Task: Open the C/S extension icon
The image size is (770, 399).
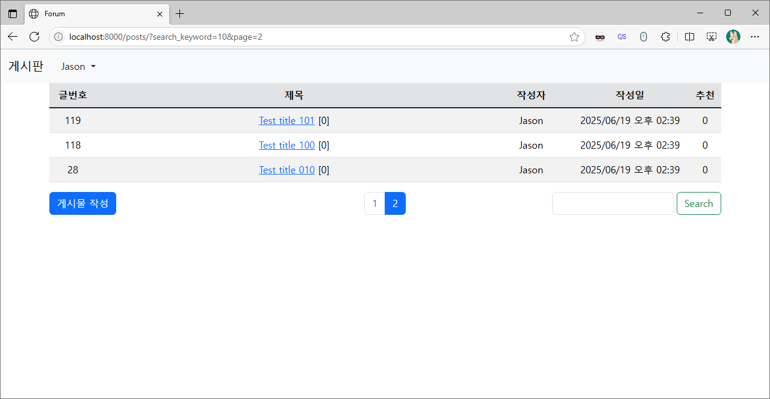Action: (621, 37)
